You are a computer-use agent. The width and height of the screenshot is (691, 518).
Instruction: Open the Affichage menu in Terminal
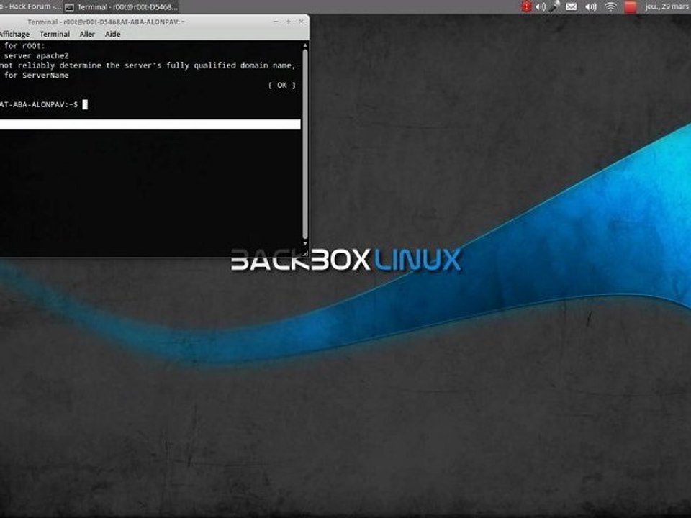14,34
